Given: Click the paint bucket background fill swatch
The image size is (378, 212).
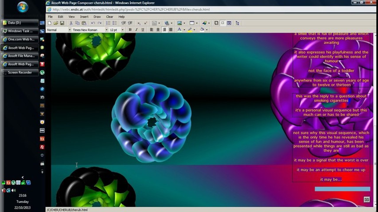Looking at the screenshot, I should pyautogui.click(x=202, y=30).
